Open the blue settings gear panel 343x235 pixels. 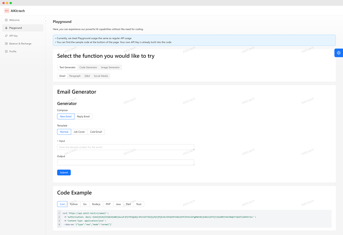(x=339, y=53)
